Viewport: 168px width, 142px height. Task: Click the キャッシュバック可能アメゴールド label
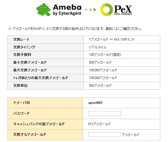coord(39,124)
